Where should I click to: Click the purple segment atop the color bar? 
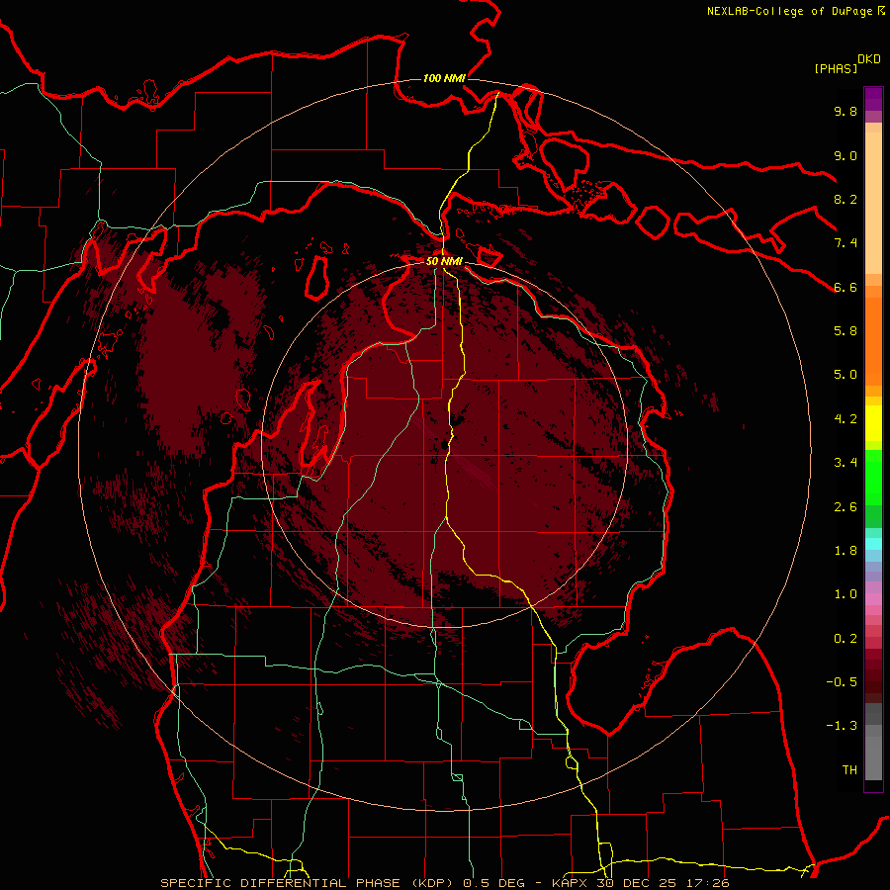[873, 99]
